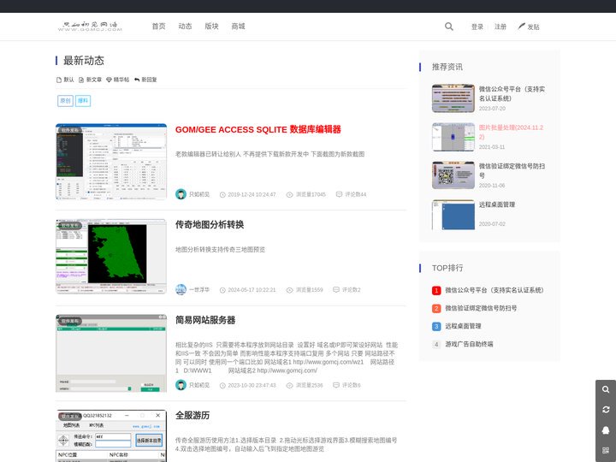Open 远程桌面管理 recommended thumbnail
The height and width of the screenshot is (462, 616).
[453, 215]
